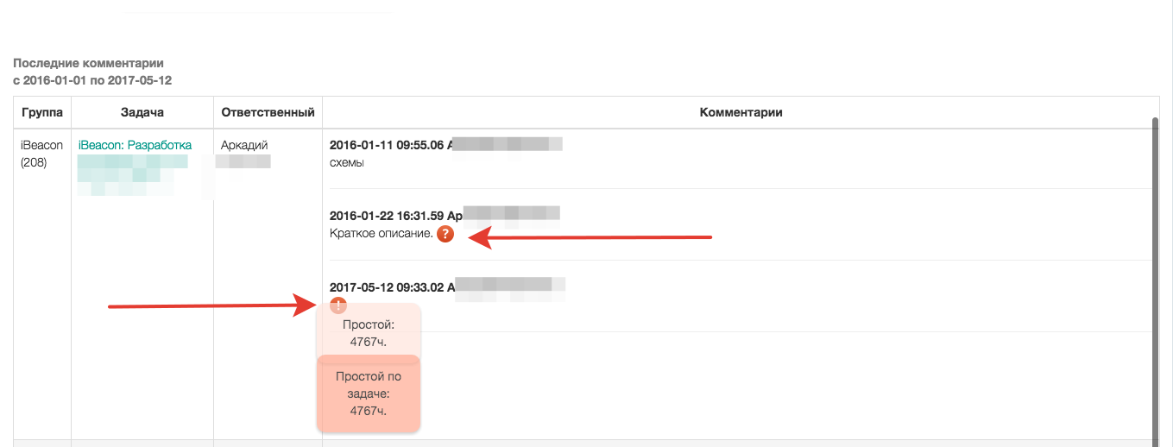The image size is (1173, 447).
Task: Click the orange exclamation warning icon
Action: click(x=338, y=305)
